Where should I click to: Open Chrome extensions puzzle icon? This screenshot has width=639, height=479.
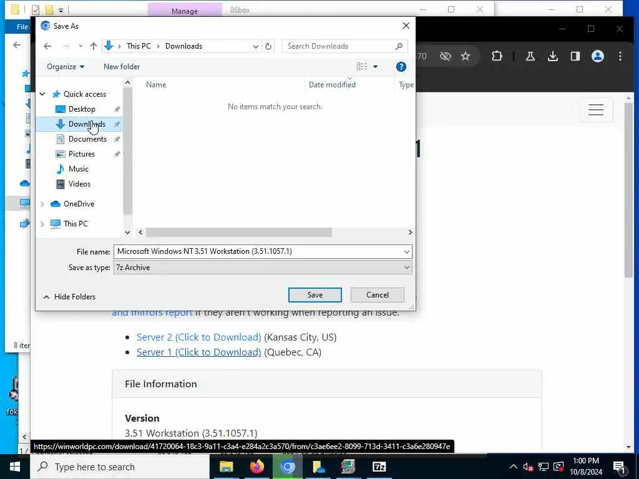click(x=497, y=56)
